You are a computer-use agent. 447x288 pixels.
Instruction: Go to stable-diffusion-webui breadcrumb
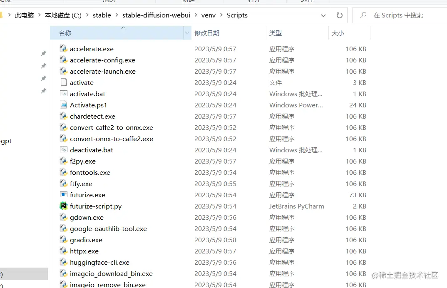pyautogui.click(x=156, y=15)
